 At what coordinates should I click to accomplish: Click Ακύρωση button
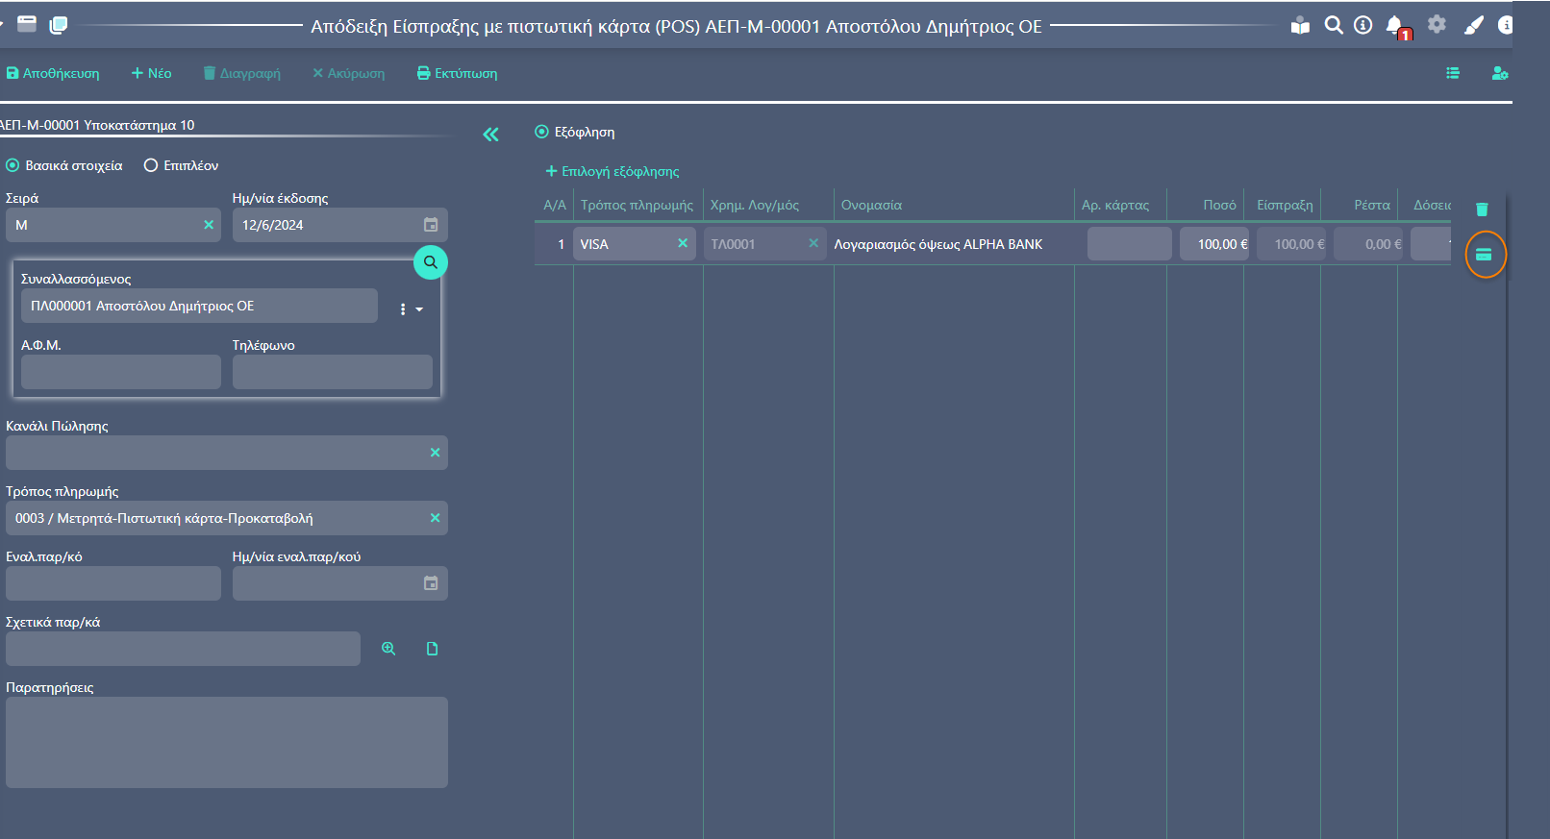pyautogui.click(x=348, y=73)
